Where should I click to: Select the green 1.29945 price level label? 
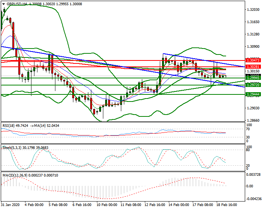pyautogui.click(x=253, y=78)
